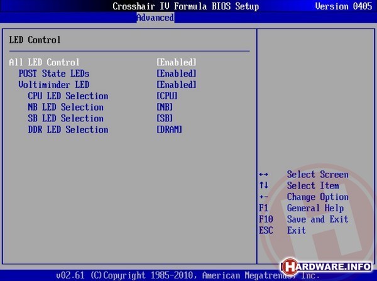Toggle the All LED Control [Enabled] value
Viewport: 377px width, 281px height.
176,62
